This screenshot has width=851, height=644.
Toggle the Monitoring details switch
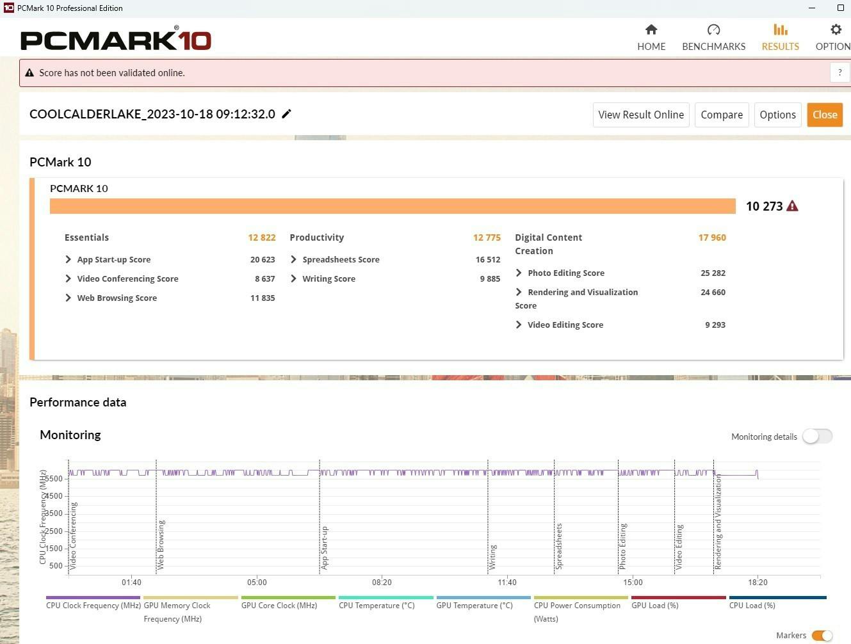click(817, 437)
